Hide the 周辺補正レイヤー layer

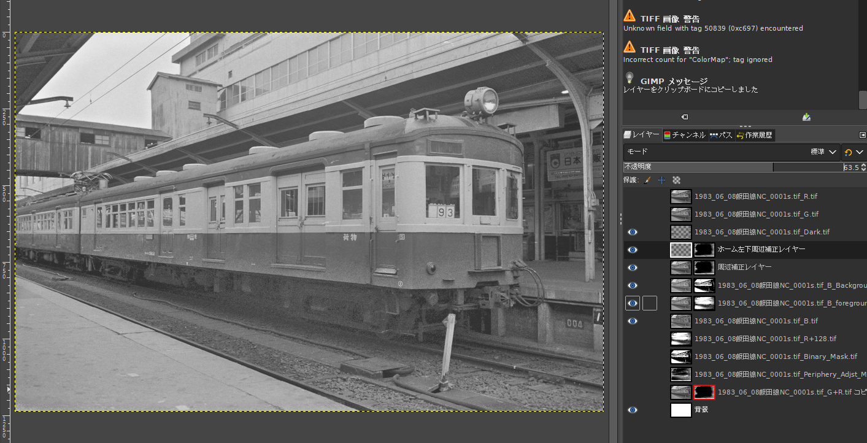click(633, 268)
